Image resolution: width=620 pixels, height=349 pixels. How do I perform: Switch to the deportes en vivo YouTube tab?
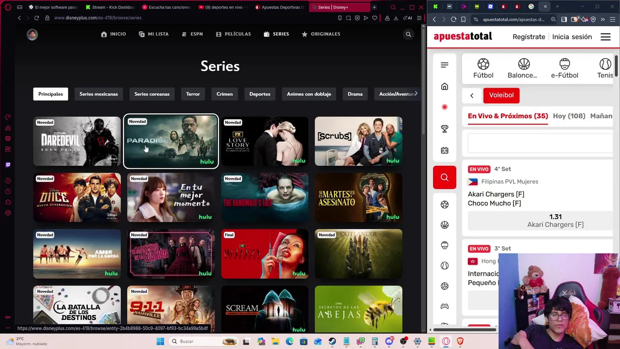coord(223,7)
